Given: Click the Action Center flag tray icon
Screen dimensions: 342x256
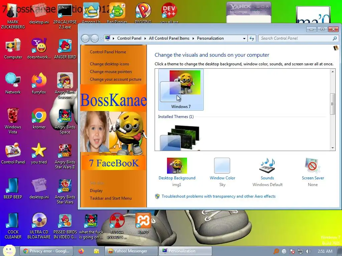Looking at the screenshot, I should [x=292, y=251].
